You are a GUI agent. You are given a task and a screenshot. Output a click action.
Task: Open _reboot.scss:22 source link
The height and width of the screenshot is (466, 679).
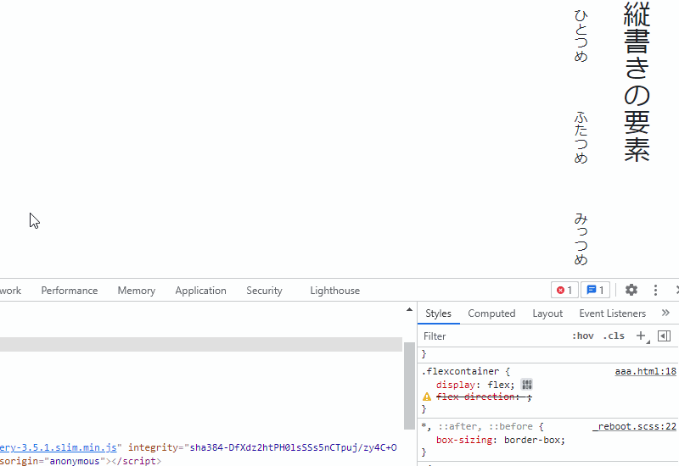pos(634,427)
